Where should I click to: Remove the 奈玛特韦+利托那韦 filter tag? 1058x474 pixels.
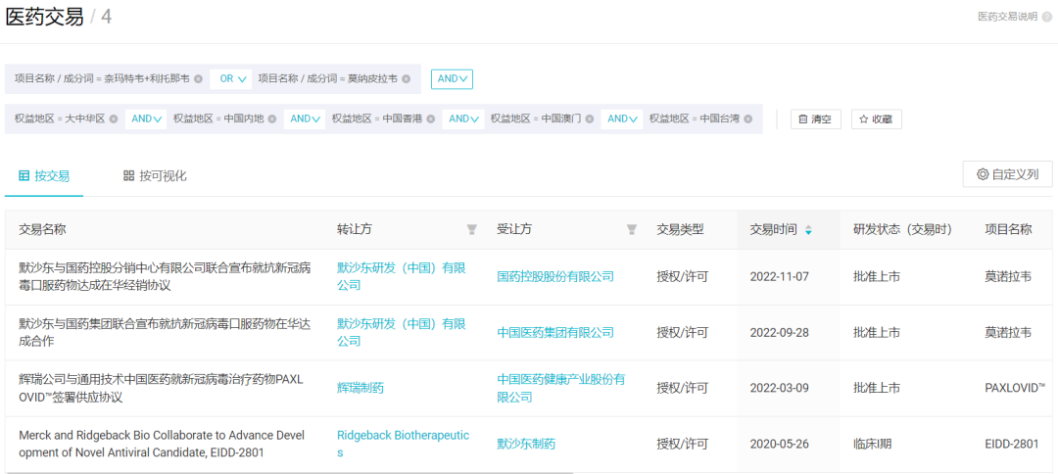pyautogui.click(x=198, y=79)
